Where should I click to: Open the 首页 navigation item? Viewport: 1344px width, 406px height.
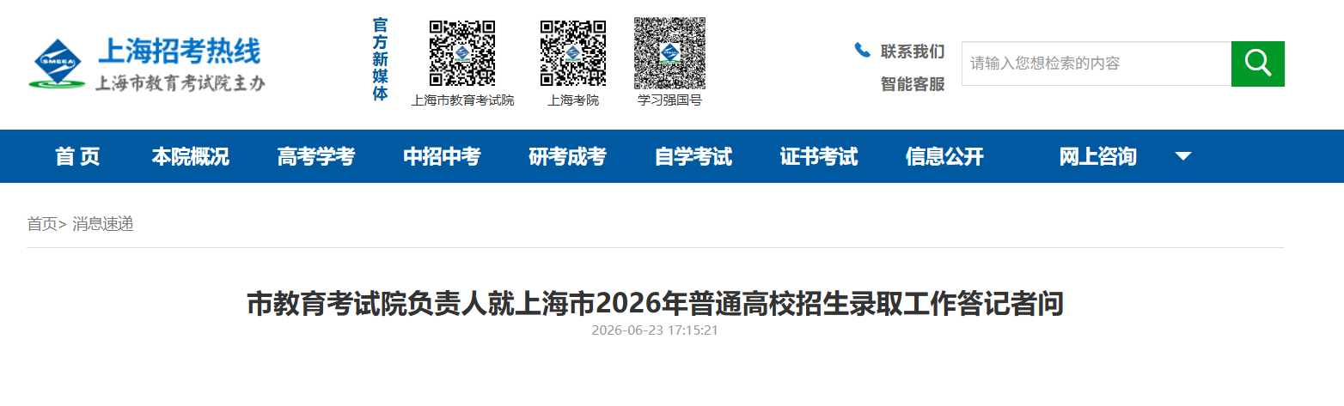[77, 156]
